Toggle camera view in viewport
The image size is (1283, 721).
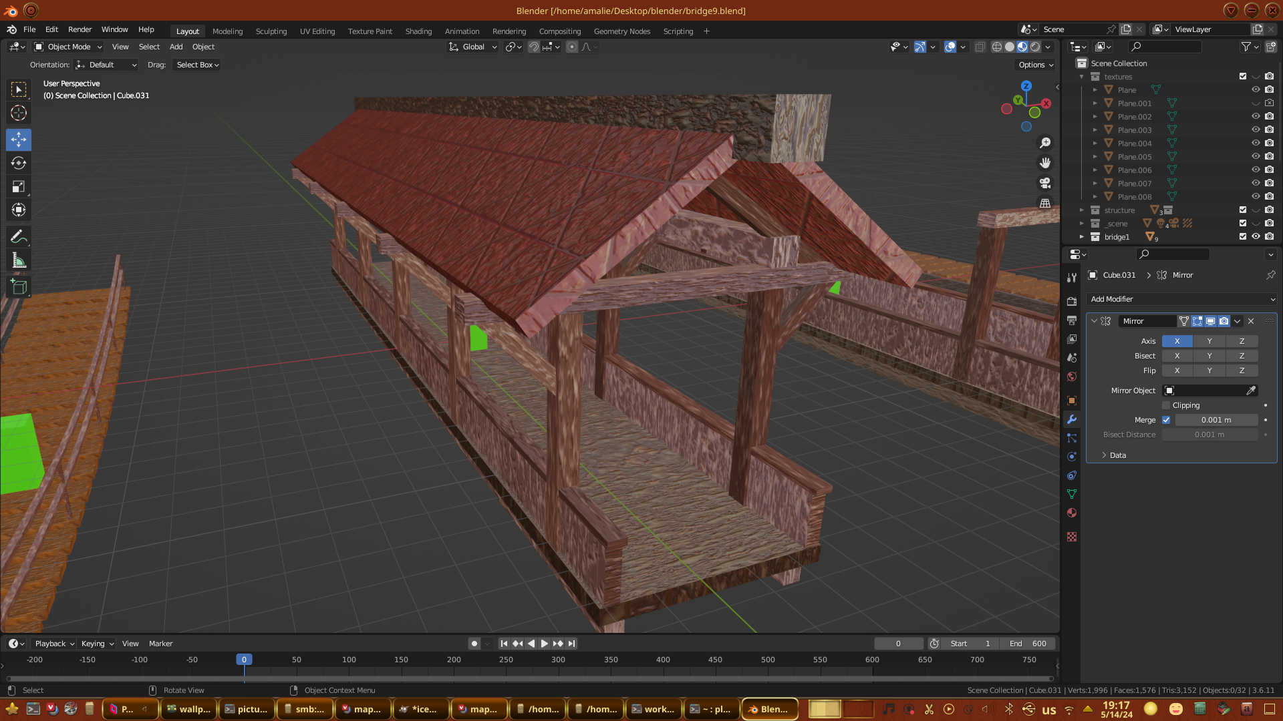pos(1045,183)
